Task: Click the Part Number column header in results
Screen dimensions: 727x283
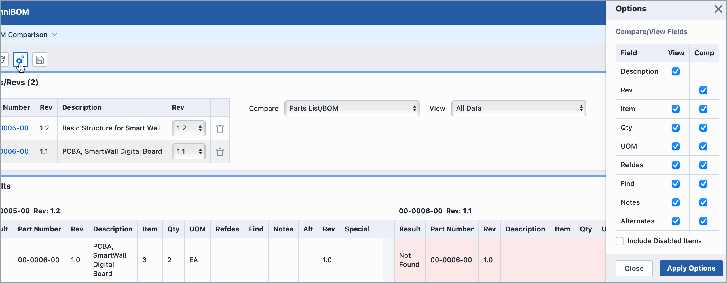Action: [39, 229]
